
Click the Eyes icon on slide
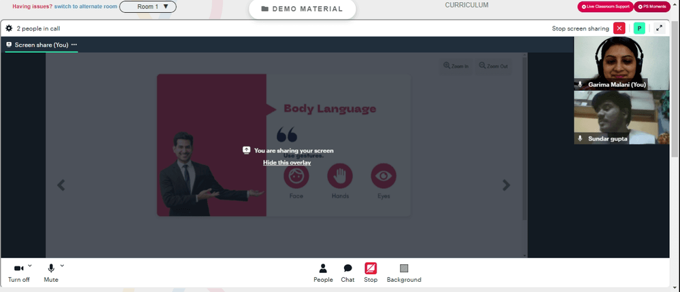coord(384,176)
